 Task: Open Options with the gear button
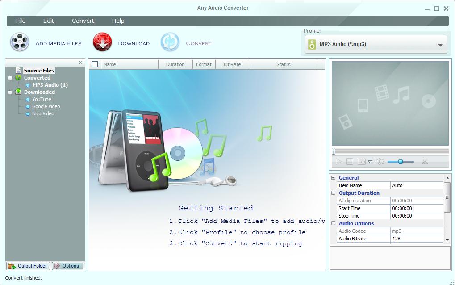coord(67,266)
